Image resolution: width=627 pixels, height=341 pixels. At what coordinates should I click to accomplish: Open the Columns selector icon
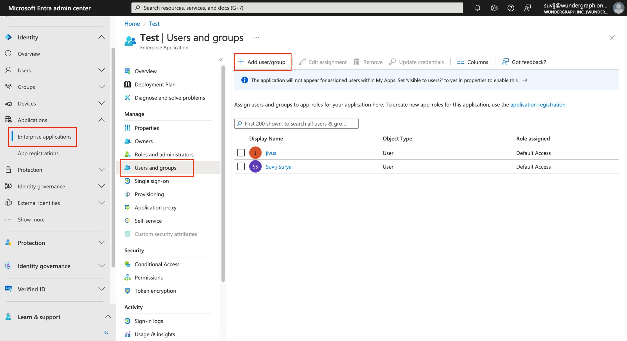tap(460, 62)
